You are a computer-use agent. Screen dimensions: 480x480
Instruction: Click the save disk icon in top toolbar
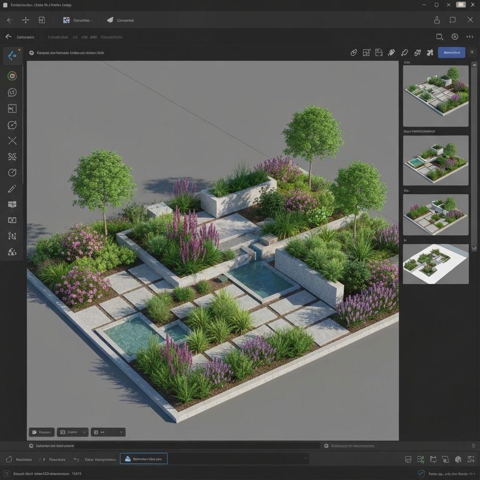coord(42,20)
